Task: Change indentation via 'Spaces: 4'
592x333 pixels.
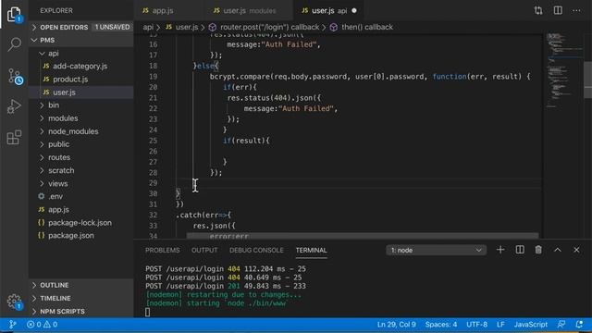Action: [441, 325]
